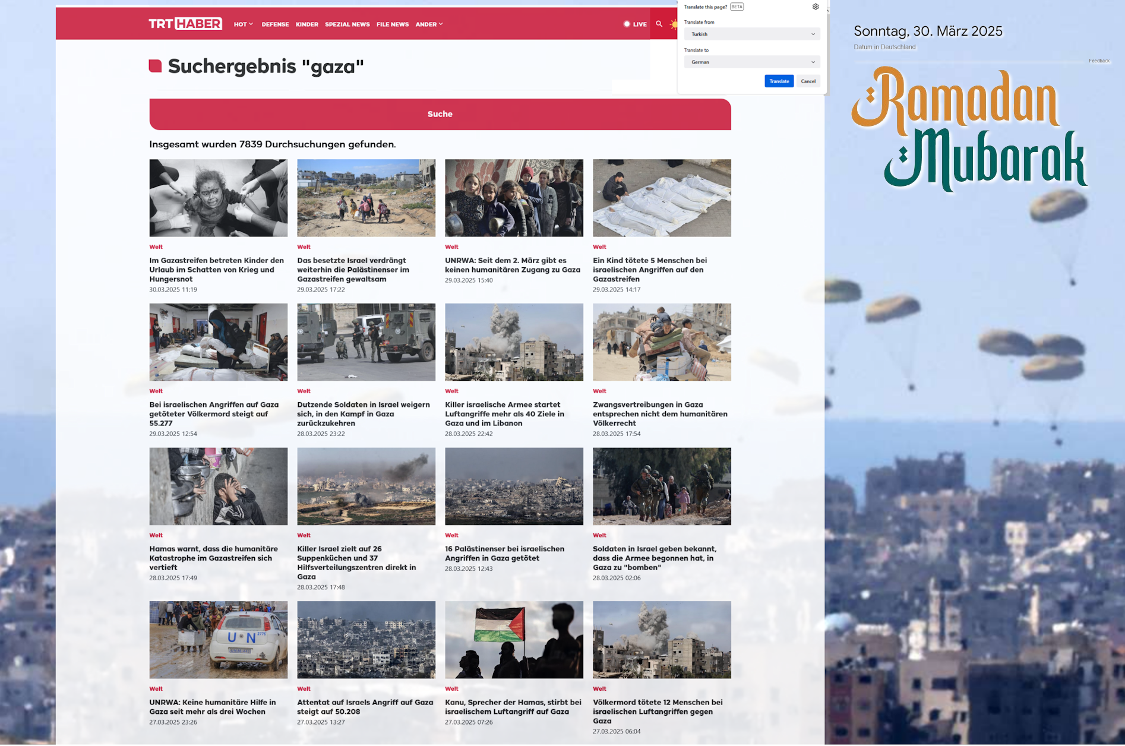Open the Translate from Turkish dropdown
Screen dimensions: 1125x746
click(x=752, y=34)
